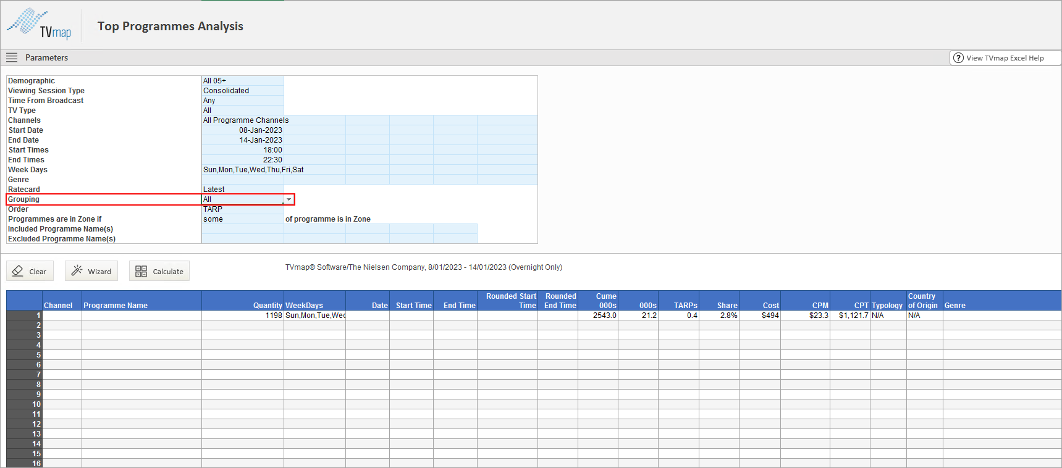1062x468 pixels.
Task: Select the End Date cell 14-Jan-2023
Action: [x=243, y=140]
